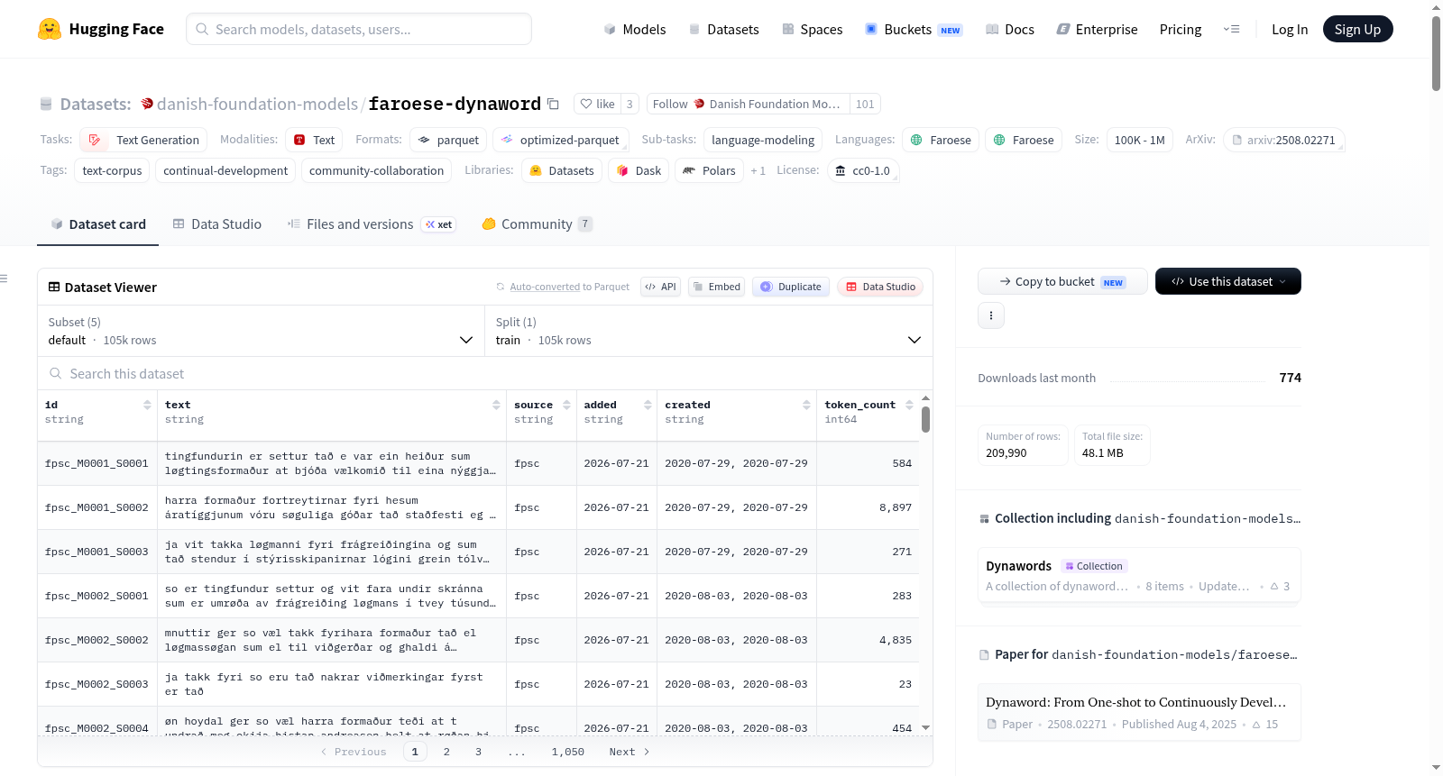Toggle the left sidebar menu icon
Image resolution: width=1443 pixels, height=776 pixels.
click(x=4, y=278)
